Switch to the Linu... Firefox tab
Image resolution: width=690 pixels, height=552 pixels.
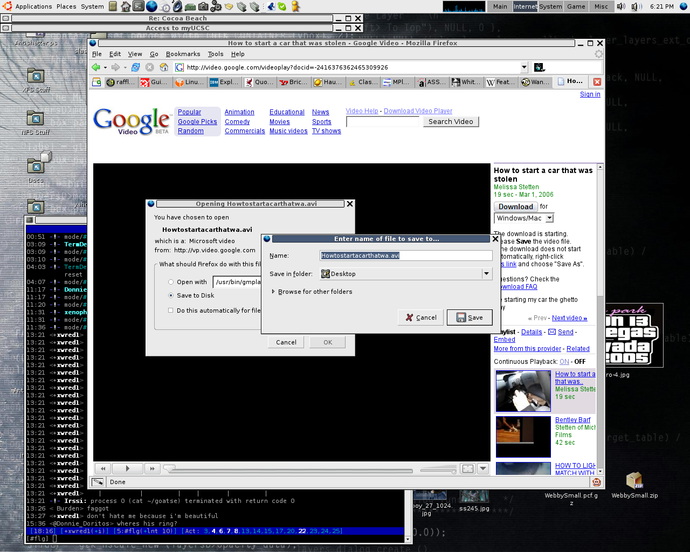point(190,82)
